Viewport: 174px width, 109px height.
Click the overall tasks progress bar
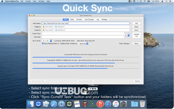pos(86,69)
